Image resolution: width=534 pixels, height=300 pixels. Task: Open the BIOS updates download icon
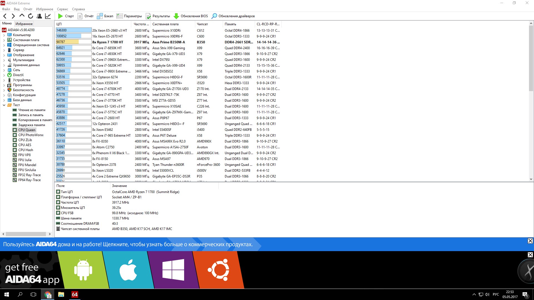[176, 16]
